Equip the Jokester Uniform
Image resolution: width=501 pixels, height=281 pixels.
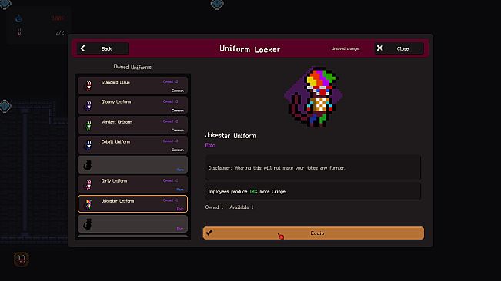click(313, 233)
